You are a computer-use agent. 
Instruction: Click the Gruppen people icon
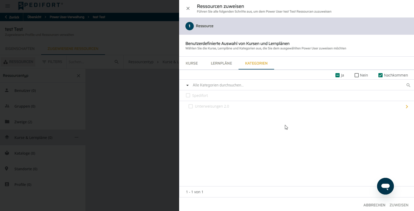click(x=7, y=106)
